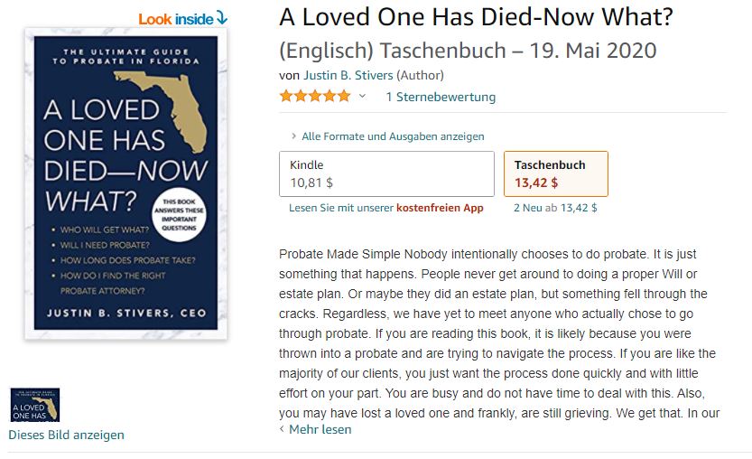Expand Alle Formate und Ausgaben anzeigen
The height and width of the screenshot is (459, 752).
[x=393, y=136]
